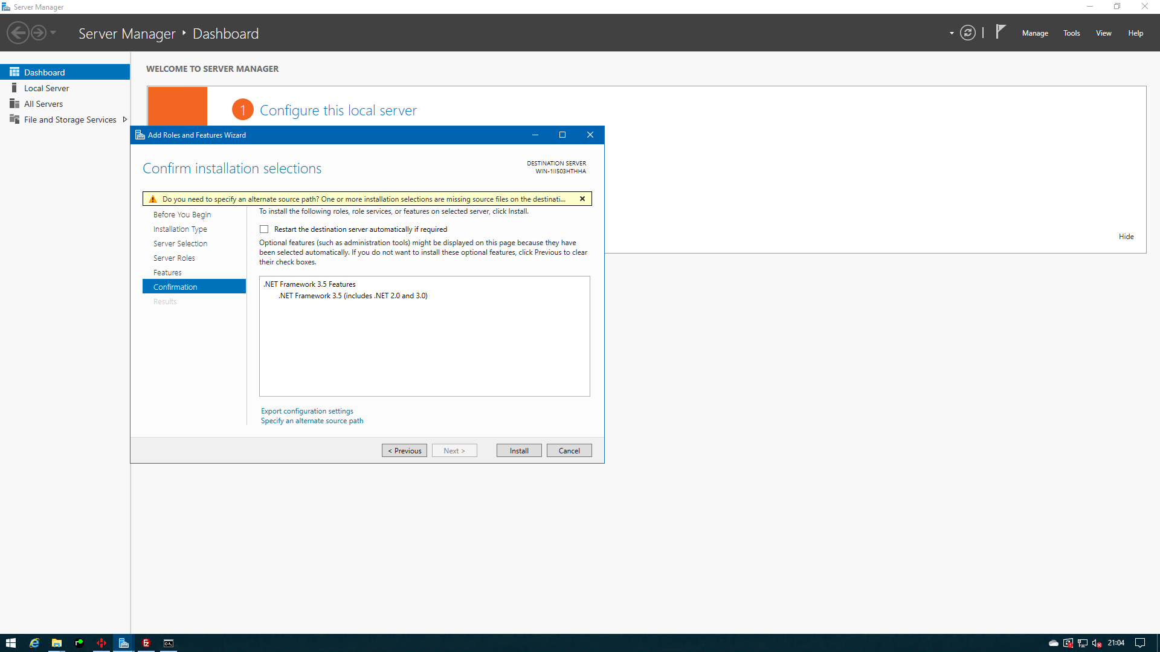The image size is (1160, 652).
Task: Click the Notifications flag icon
Action: (x=1000, y=31)
